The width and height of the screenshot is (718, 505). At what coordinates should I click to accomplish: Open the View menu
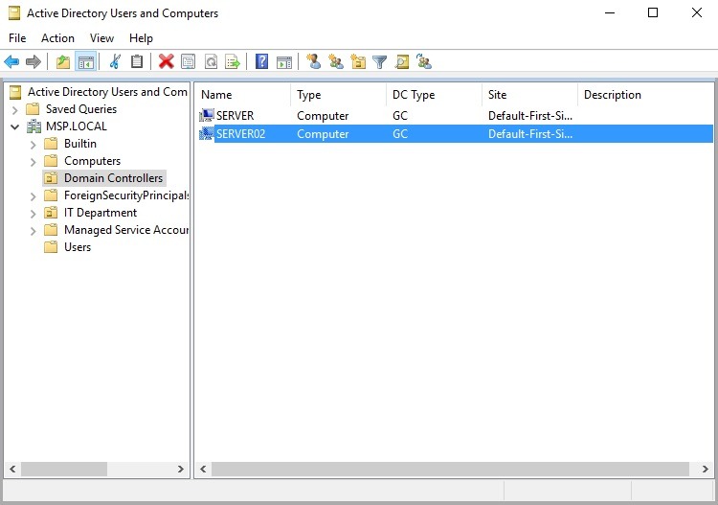[101, 38]
